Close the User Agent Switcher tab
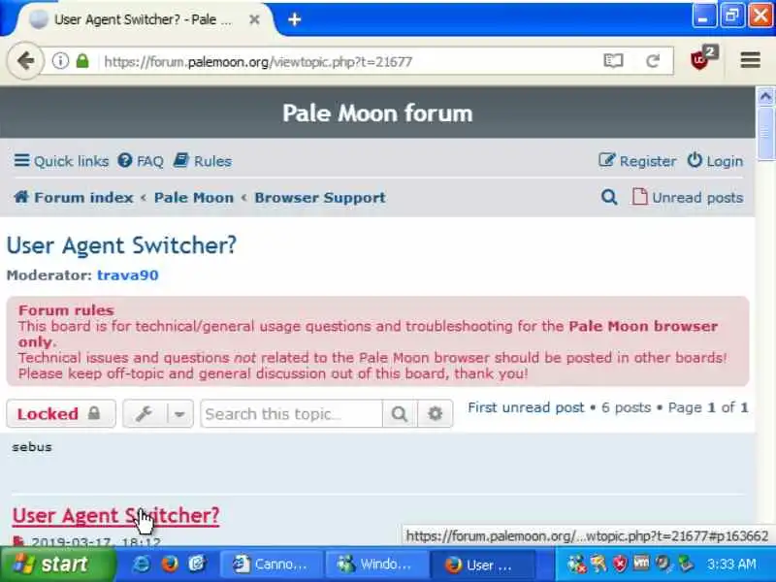 pos(254,19)
